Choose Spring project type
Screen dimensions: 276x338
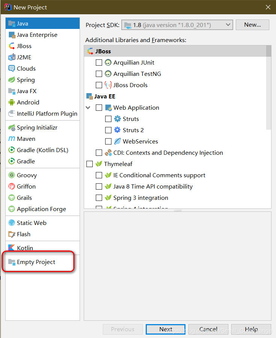click(42, 80)
